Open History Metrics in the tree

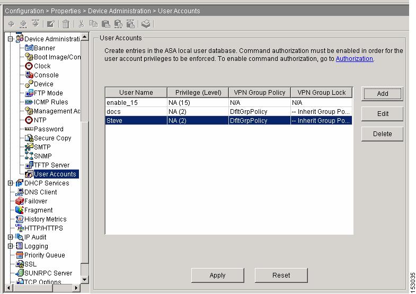(46, 219)
